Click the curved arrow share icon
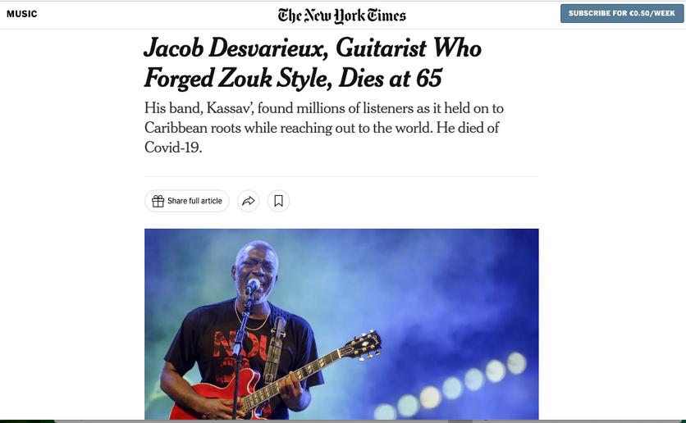Image resolution: width=686 pixels, height=423 pixels. tap(248, 201)
